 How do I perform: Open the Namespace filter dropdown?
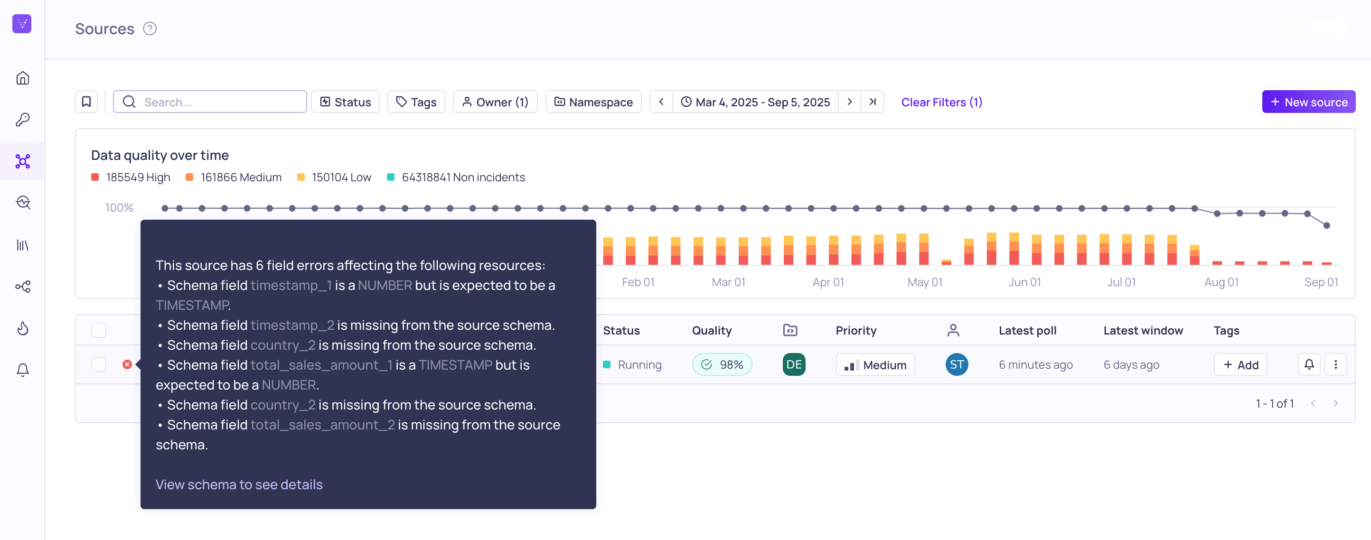pyautogui.click(x=593, y=102)
